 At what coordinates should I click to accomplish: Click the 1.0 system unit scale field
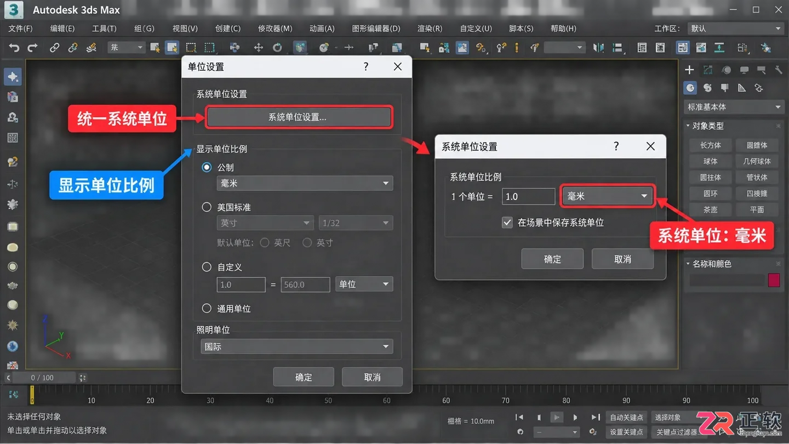(529, 196)
